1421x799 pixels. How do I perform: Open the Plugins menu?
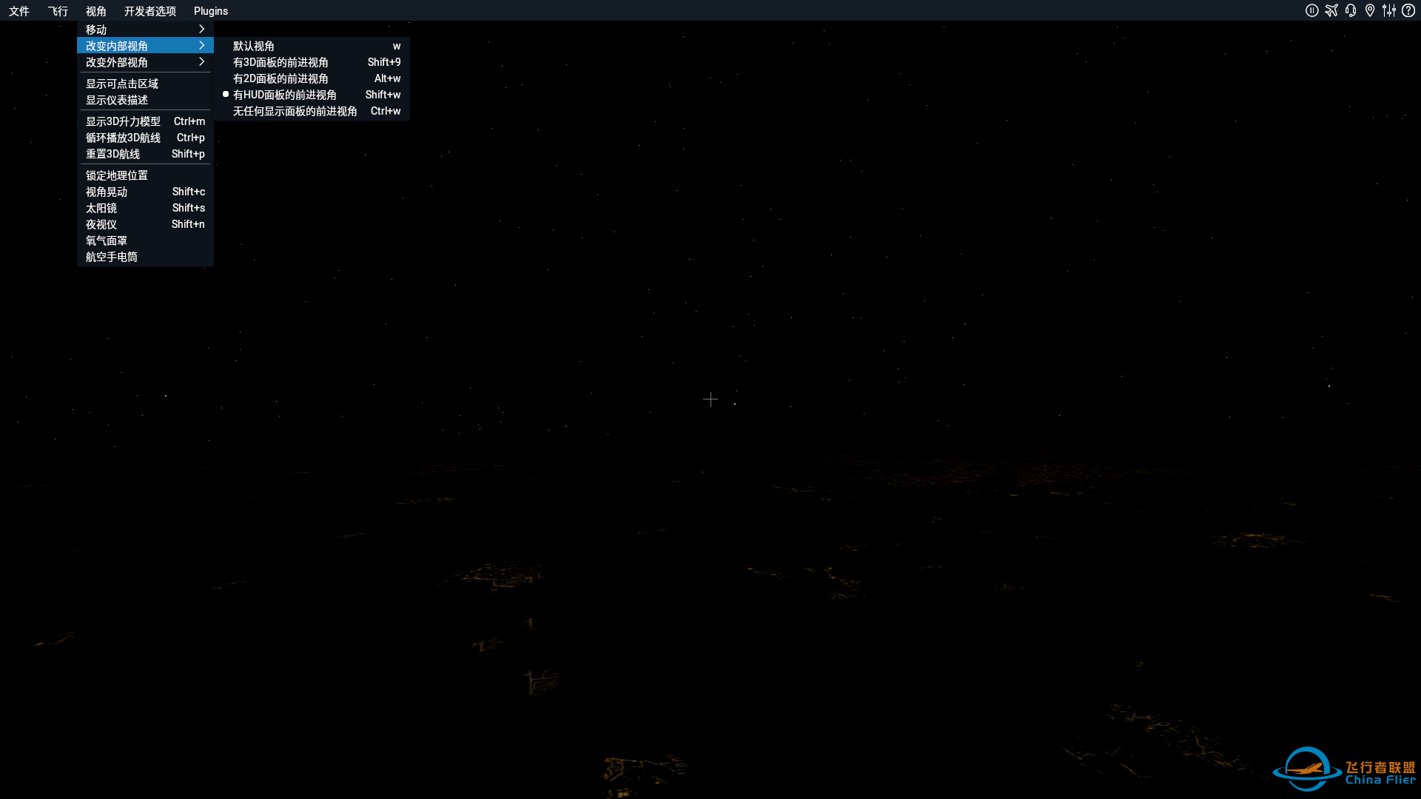pyautogui.click(x=211, y=11)
